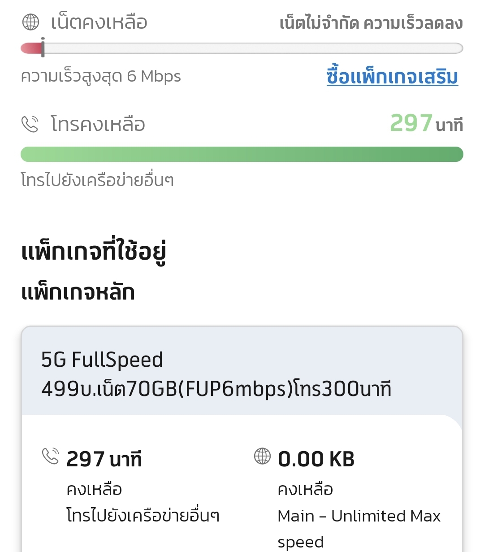
Task: Click the green call minutes progress bar
Action: pos(242,154)
